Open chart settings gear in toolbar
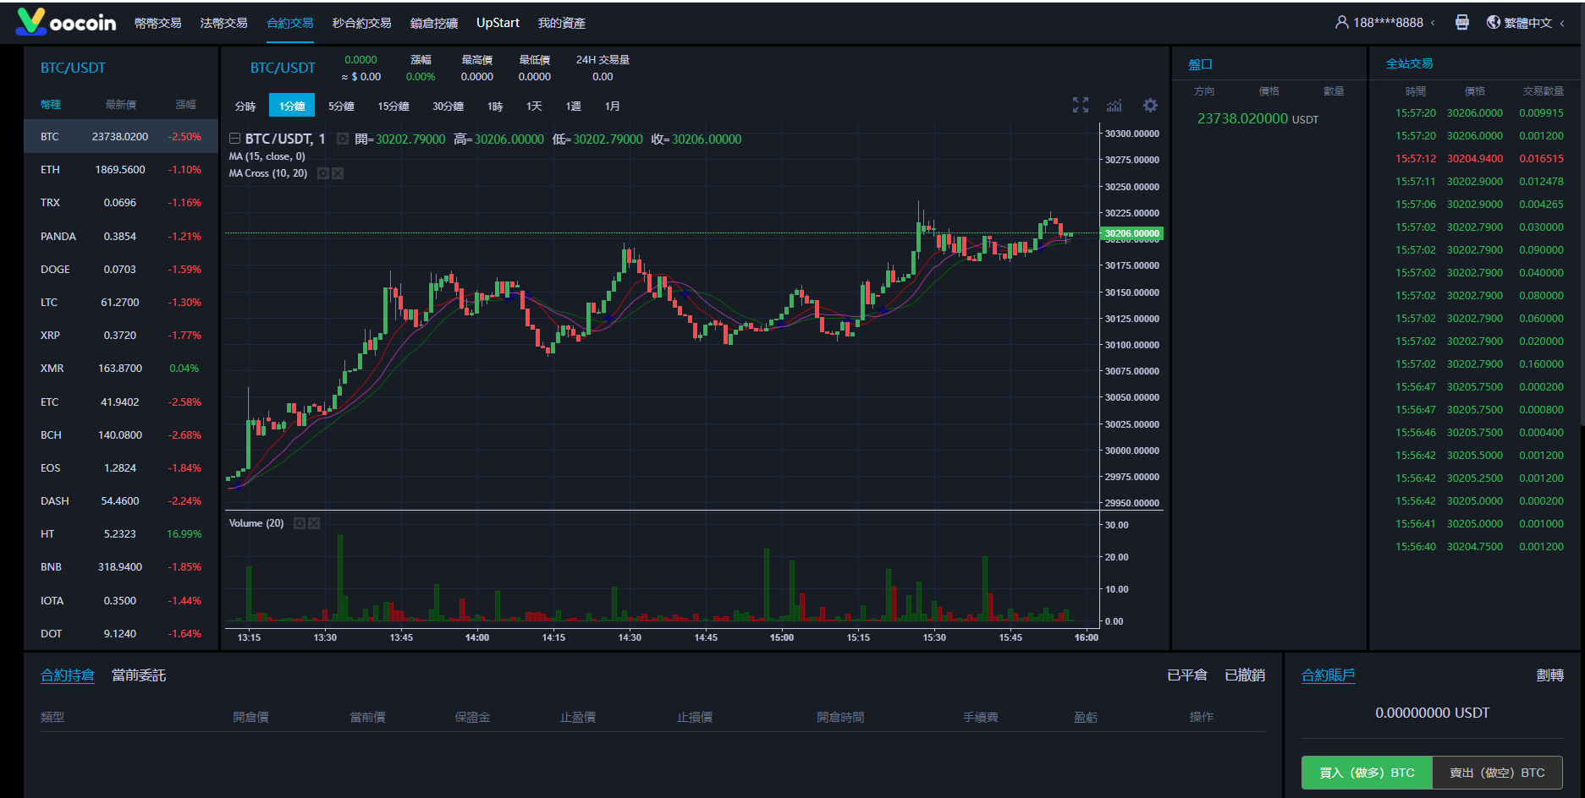This screenshot has height=798, width=1585. pos(1150,106)
